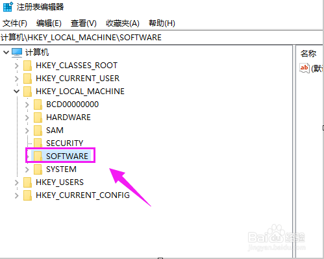This screenshot has width=324, height=259.
Task: Click the Registry Editor app icon in title bar
Action: pos(8,6)
